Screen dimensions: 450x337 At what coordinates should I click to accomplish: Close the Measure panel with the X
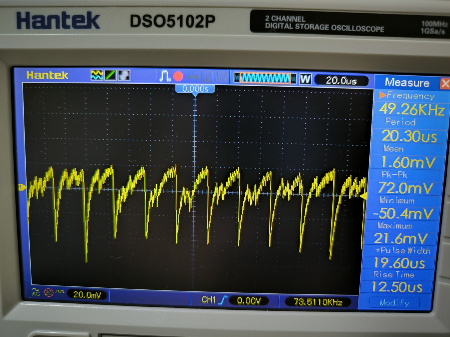[x=445, y=84]
